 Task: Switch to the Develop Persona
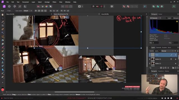point(15,6)
